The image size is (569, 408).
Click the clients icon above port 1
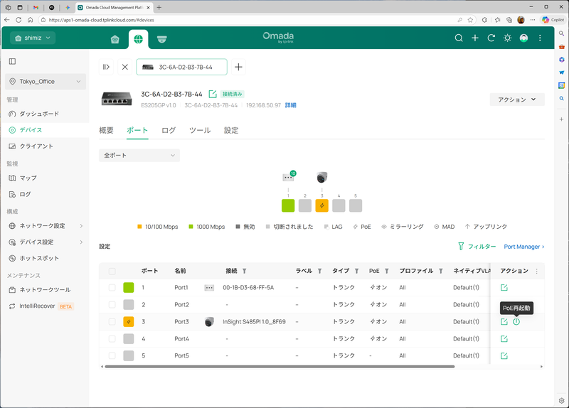289,177
